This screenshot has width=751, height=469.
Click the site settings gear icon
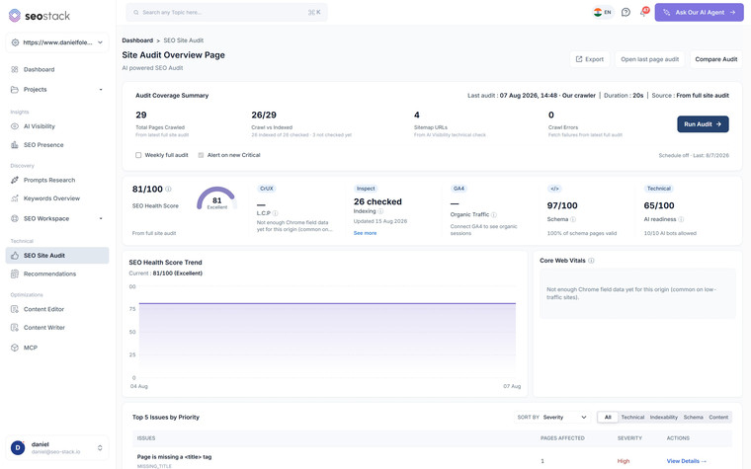(15, 42)
